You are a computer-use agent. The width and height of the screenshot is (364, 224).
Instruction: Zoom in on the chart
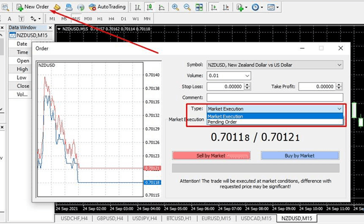pyautogui.click(x=175, y=7)
